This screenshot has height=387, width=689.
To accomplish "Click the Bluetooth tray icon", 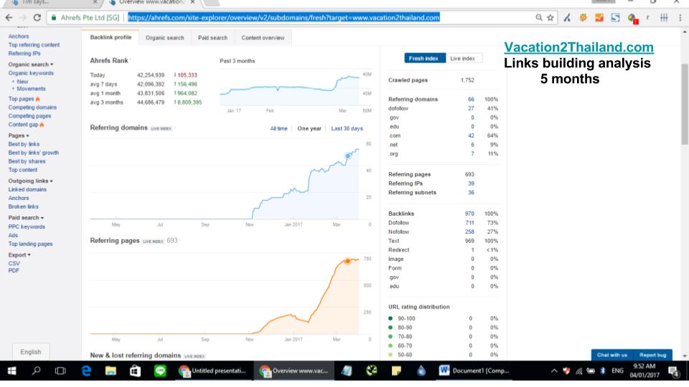I will [x=603, y=371].
